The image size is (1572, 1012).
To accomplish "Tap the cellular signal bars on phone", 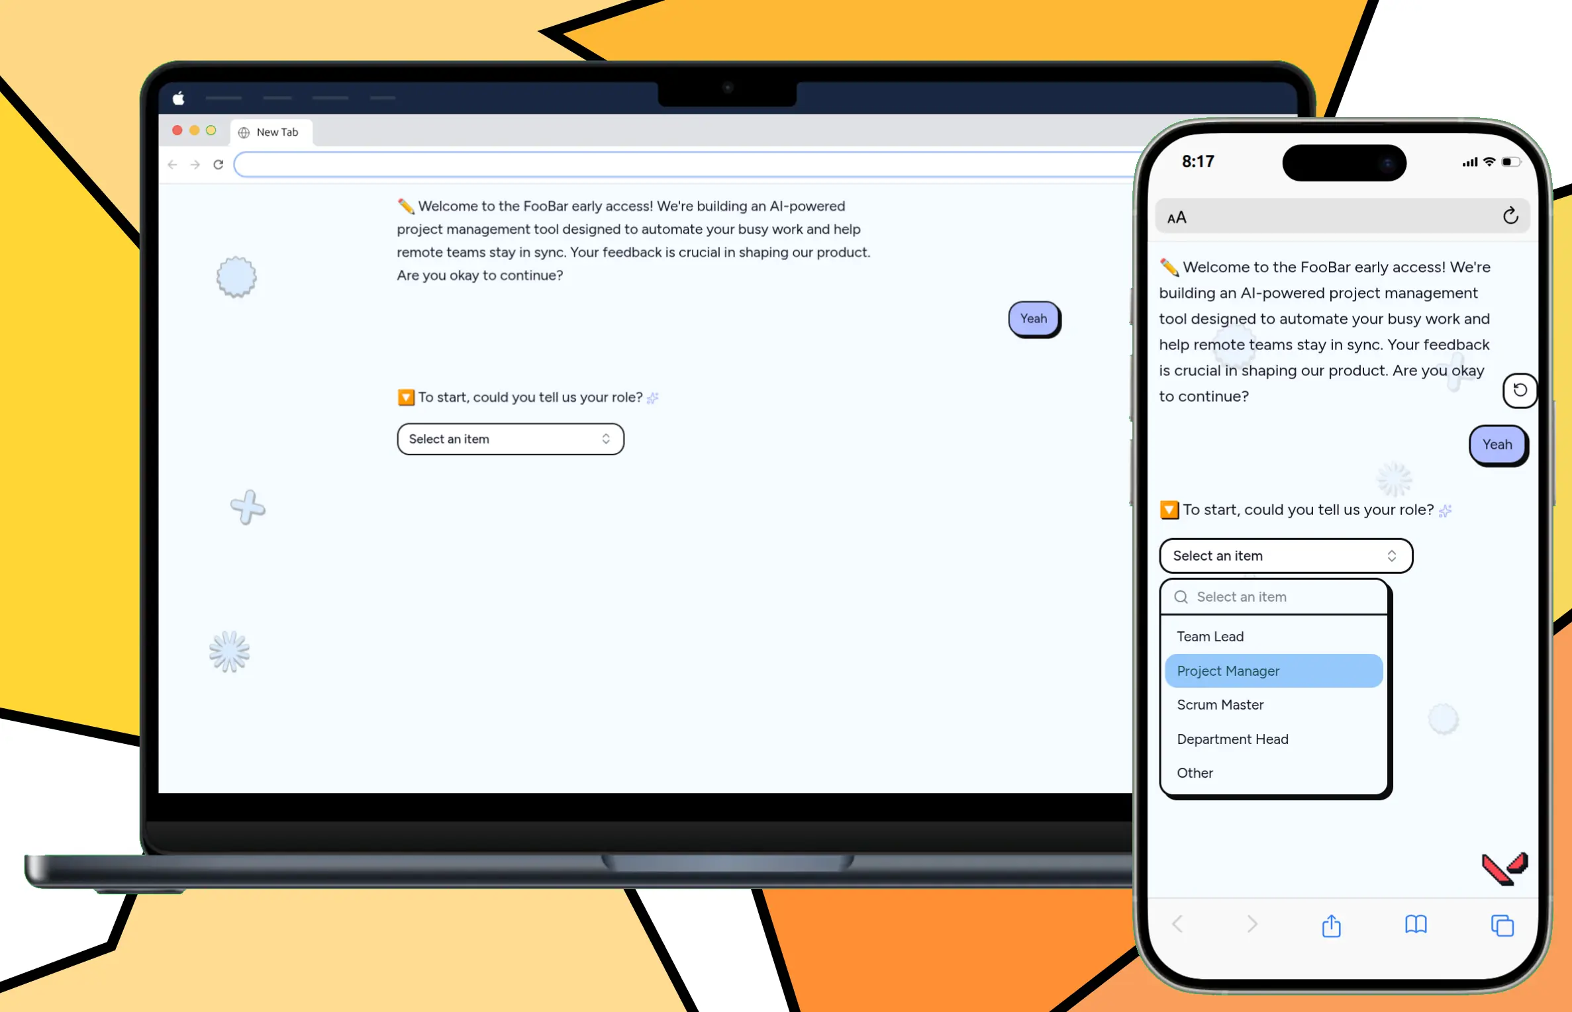I will 1469,162.
